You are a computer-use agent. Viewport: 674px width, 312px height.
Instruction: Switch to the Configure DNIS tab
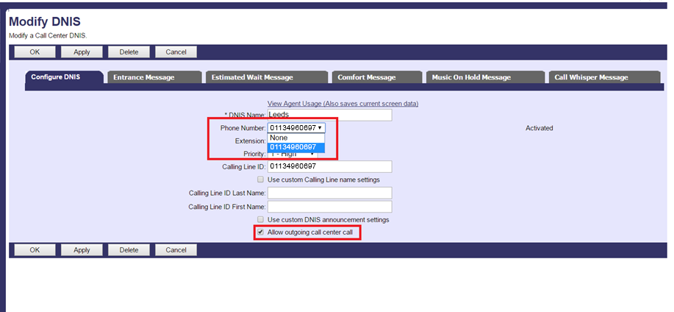[x=65, y=77]
